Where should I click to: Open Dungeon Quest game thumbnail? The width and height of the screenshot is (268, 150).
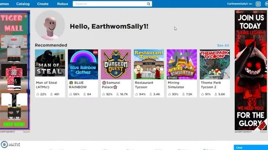[116, 64]
